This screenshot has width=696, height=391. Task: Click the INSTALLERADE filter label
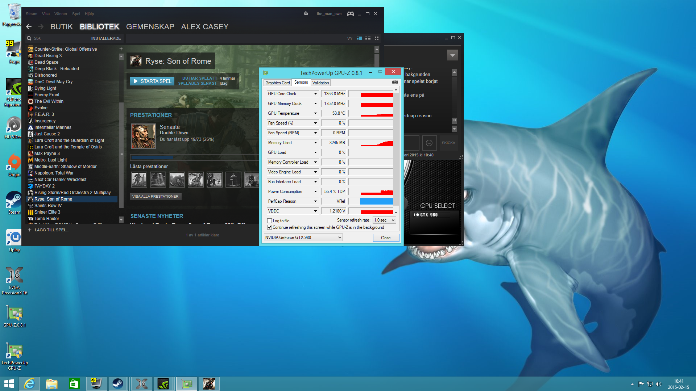pyautogui.click(x=106, y=38)
